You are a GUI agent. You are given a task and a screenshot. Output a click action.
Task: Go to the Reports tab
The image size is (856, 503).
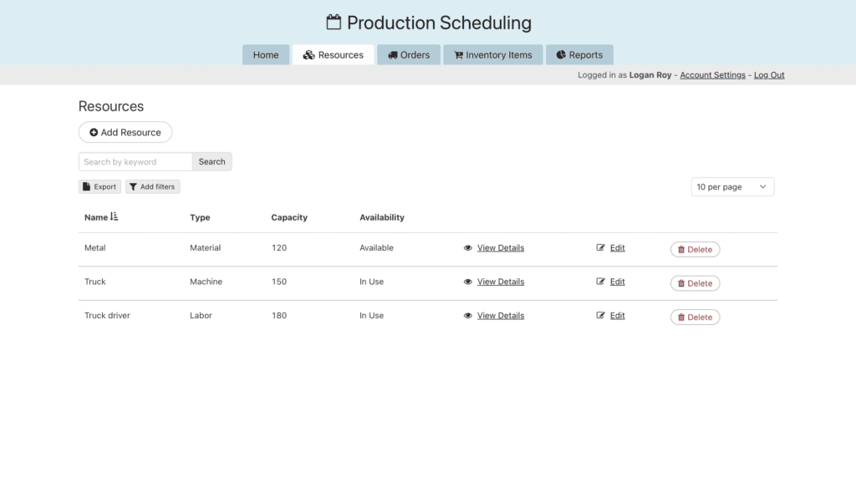(x=579, y=55)
